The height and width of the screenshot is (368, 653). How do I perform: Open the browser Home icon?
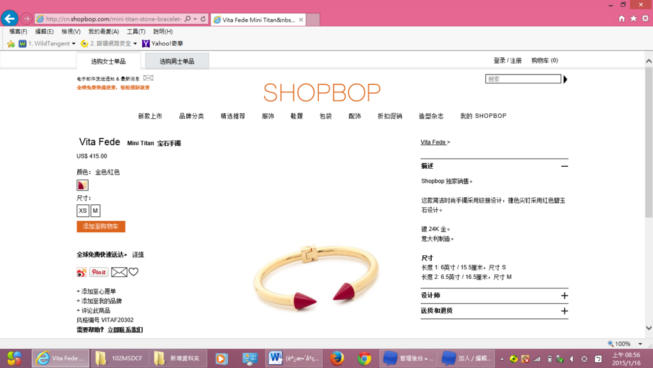coord(622,18)
